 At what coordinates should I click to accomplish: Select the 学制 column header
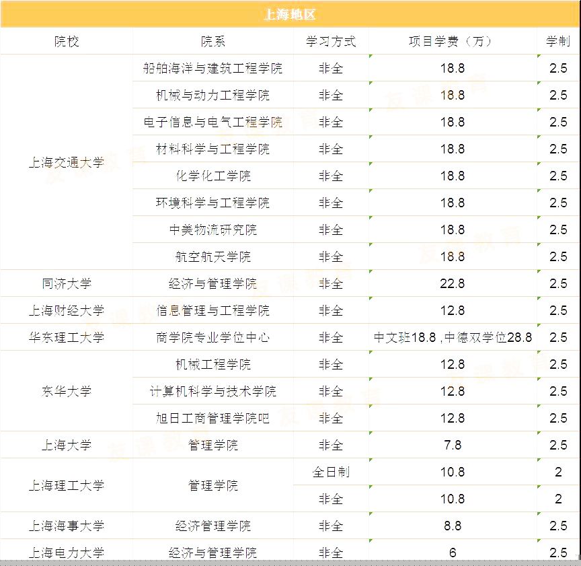click(x=558, y=42)
